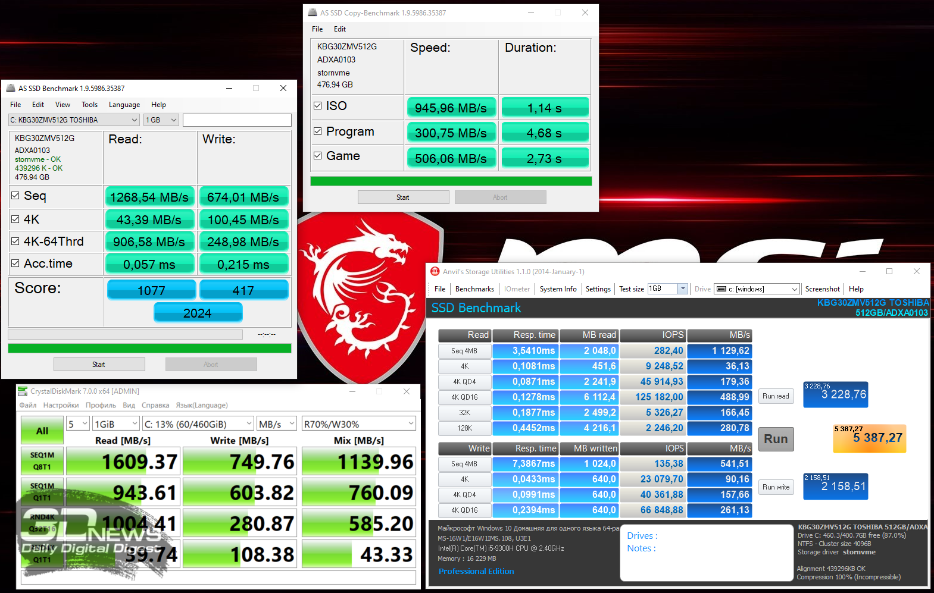Toggle the Game checkbox in Copy-Benchmark
934x593 pixels.
[318, 155]
